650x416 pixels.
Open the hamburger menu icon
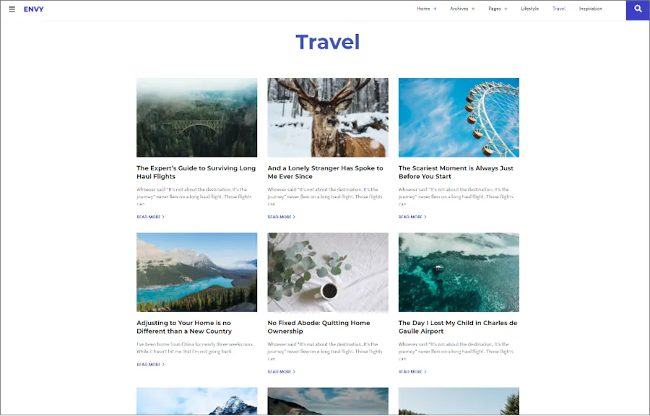(x=12, y=9)
